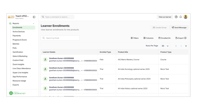Open Exports in sidebar

(16, 85)
